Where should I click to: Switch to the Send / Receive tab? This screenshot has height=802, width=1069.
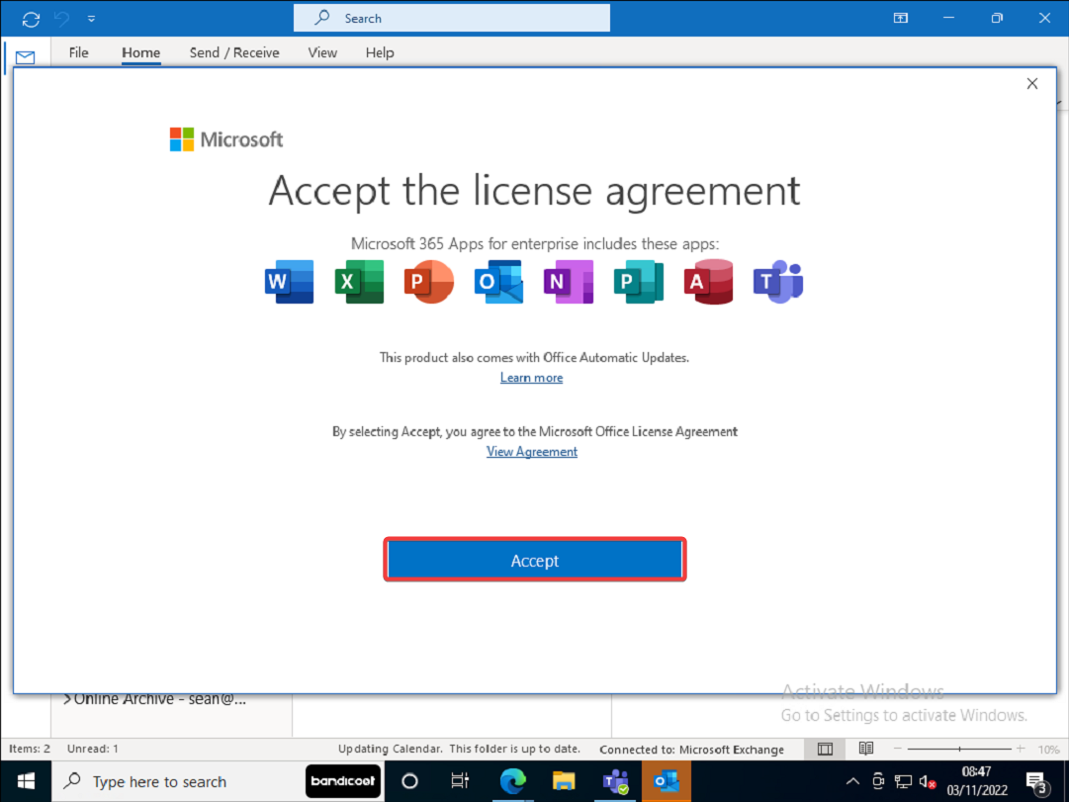[233, 52]
